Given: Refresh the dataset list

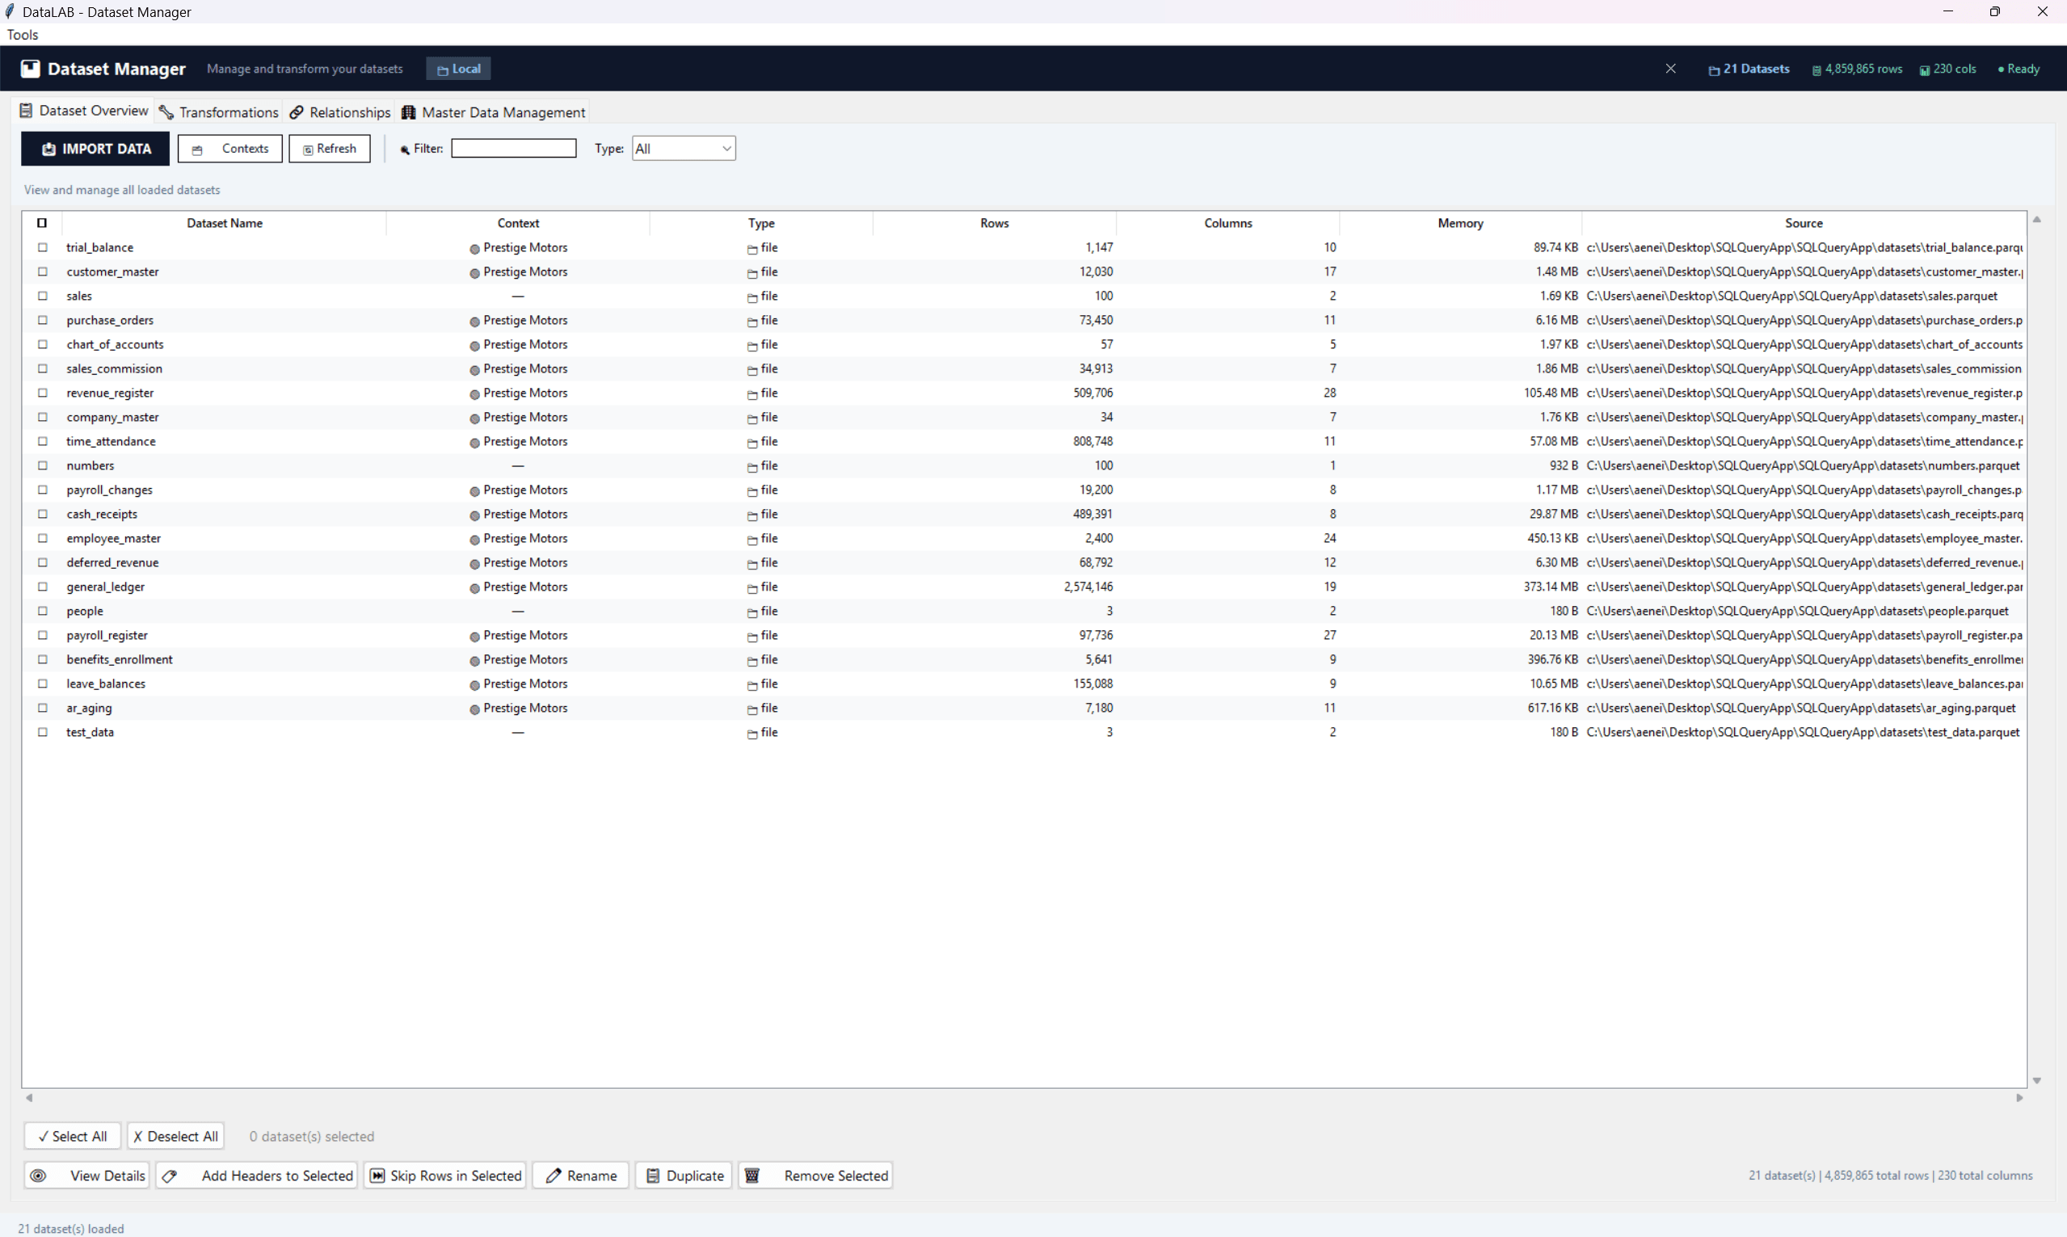Looking at the screenshot, I should [x=306, y=149].
